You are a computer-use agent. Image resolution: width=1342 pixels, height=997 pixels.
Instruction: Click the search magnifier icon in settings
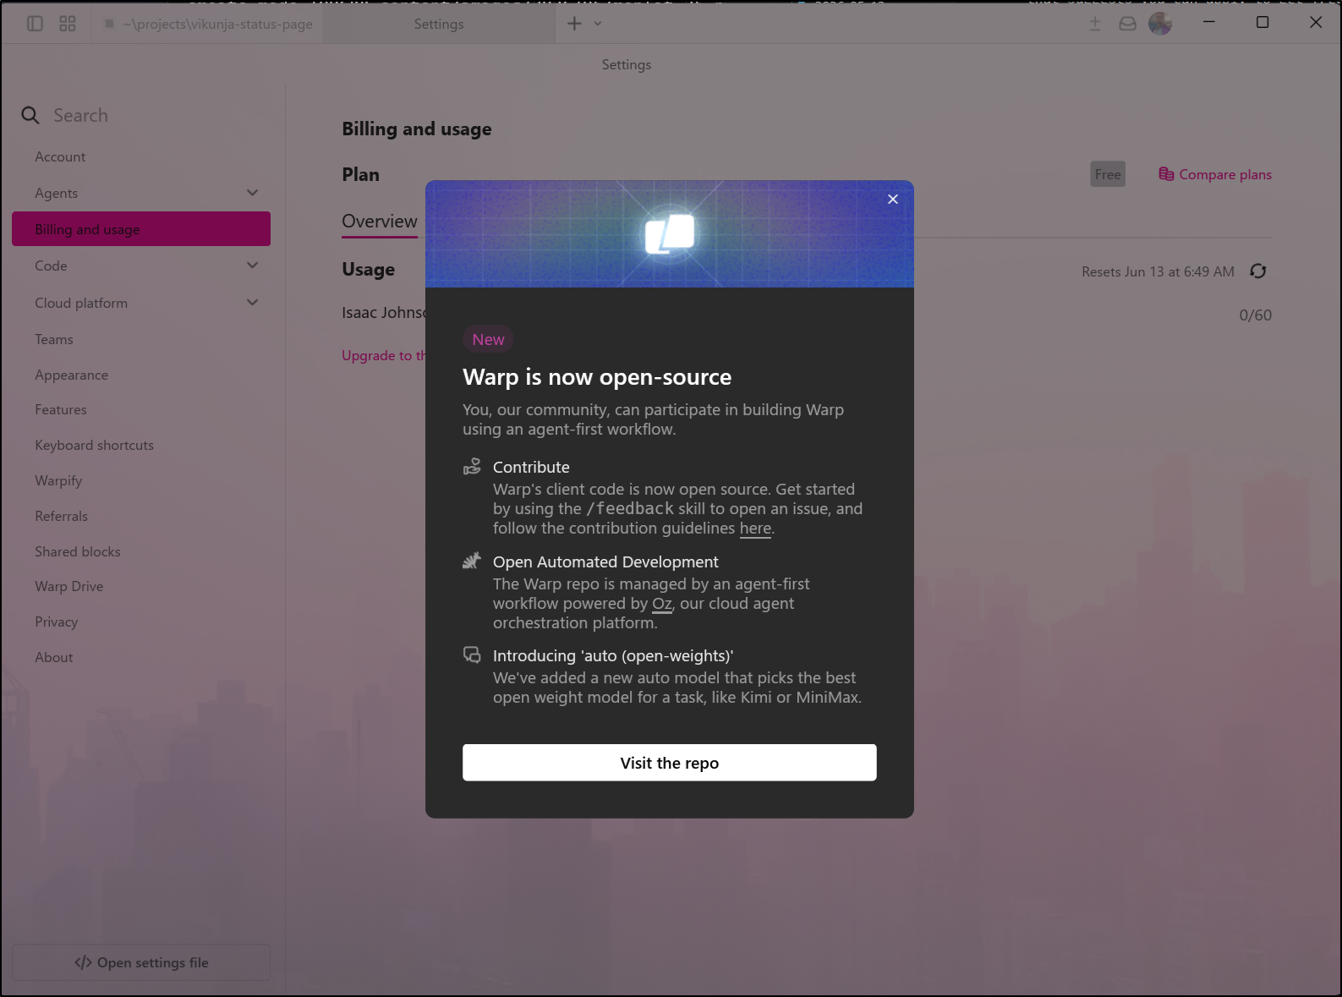[x=30, y=115]
